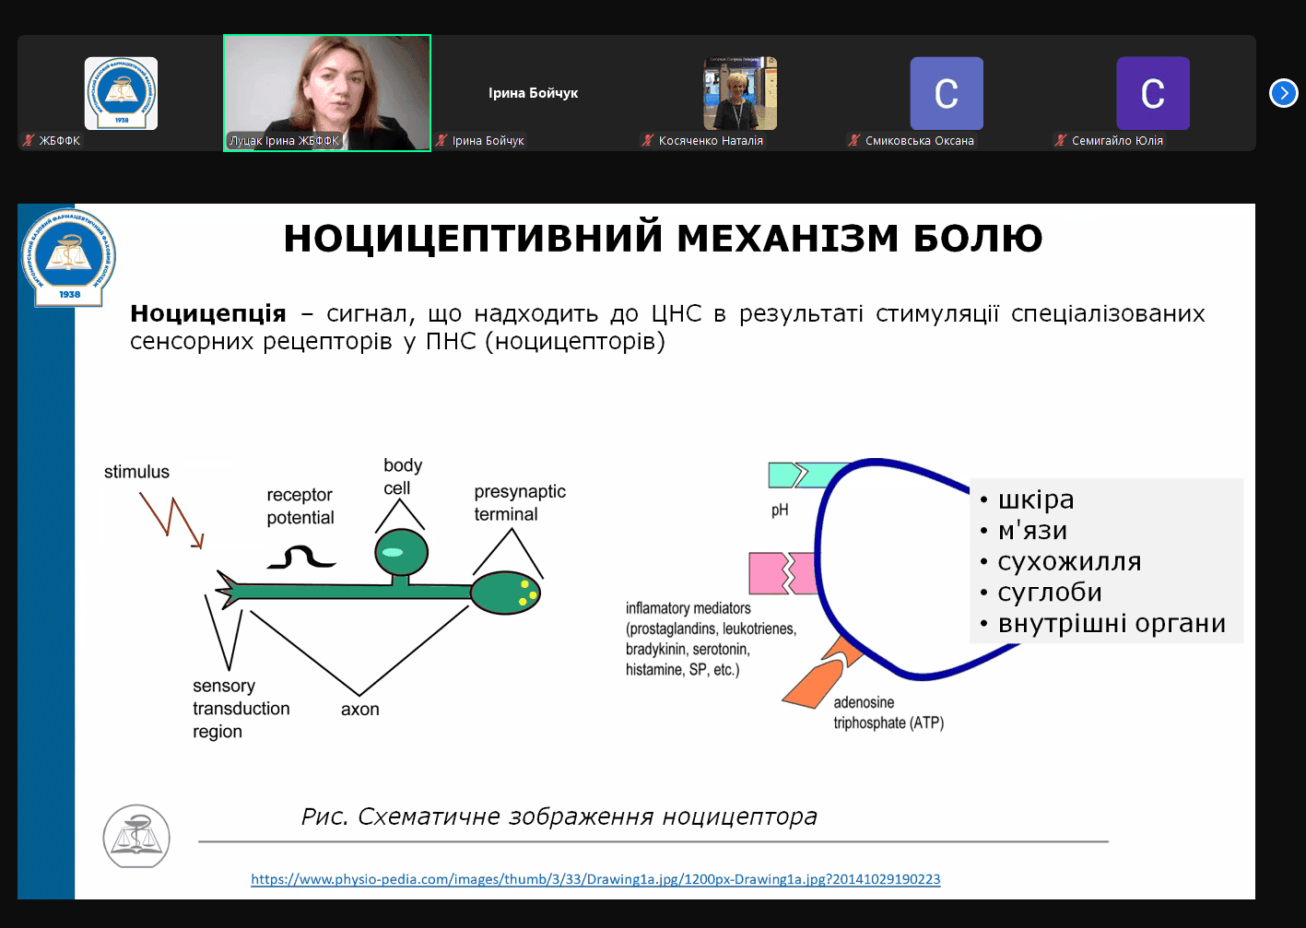The width and height of the screenshot is (1306, 928).
Task: Click bullet item м'язи
Action: (1032, 530)
